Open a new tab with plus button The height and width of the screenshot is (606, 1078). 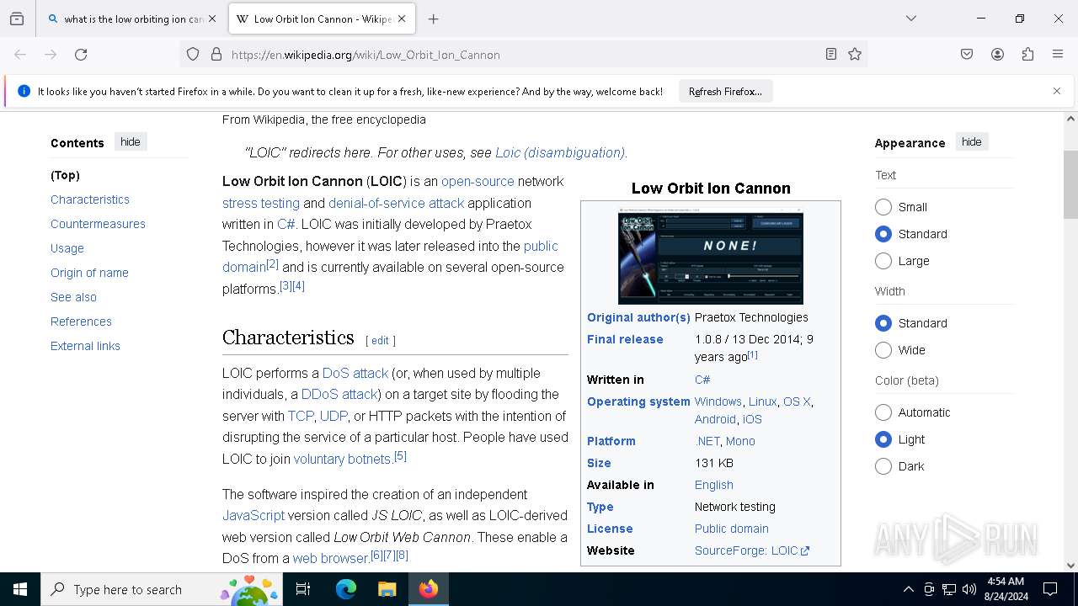(434, 19)
